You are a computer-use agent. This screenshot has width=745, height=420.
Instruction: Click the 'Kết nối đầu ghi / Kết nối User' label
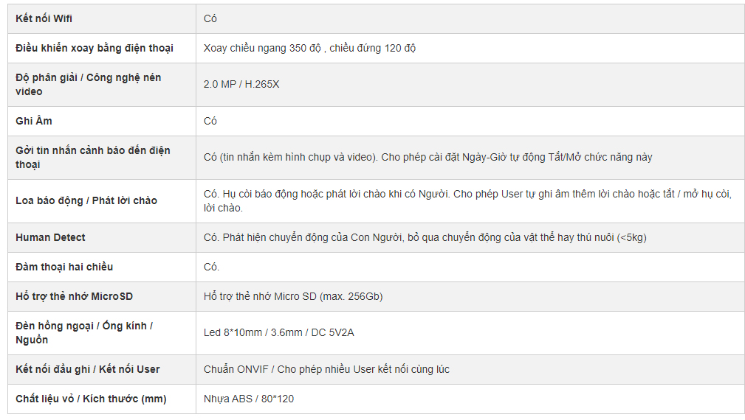click(87, 369)
